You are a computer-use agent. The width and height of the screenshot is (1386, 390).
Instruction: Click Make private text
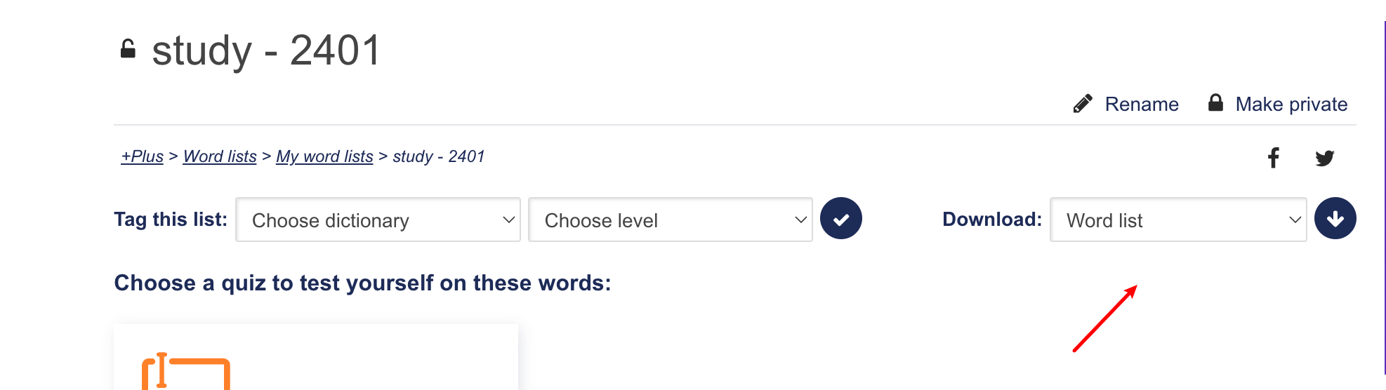point(1291,105)
